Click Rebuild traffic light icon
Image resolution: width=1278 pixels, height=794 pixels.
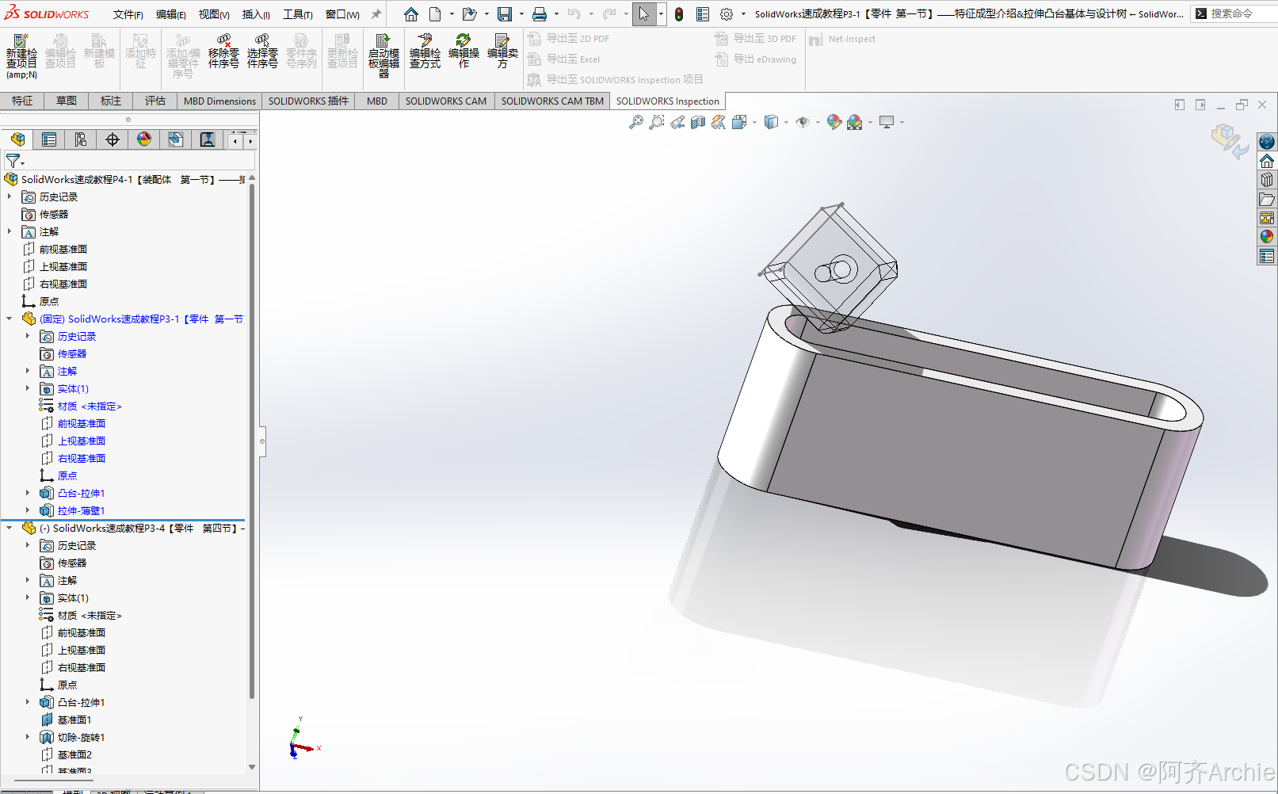pyautogui.click(x=679, y=14)
